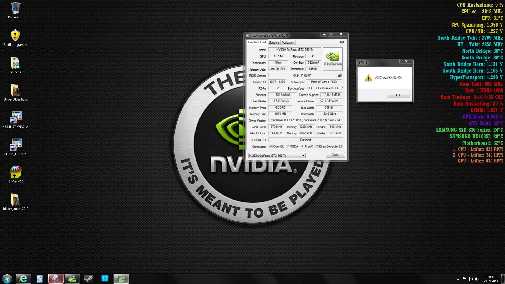
Task: Click the Release Date field Jan 25, 2011
Action: point(278,69)
